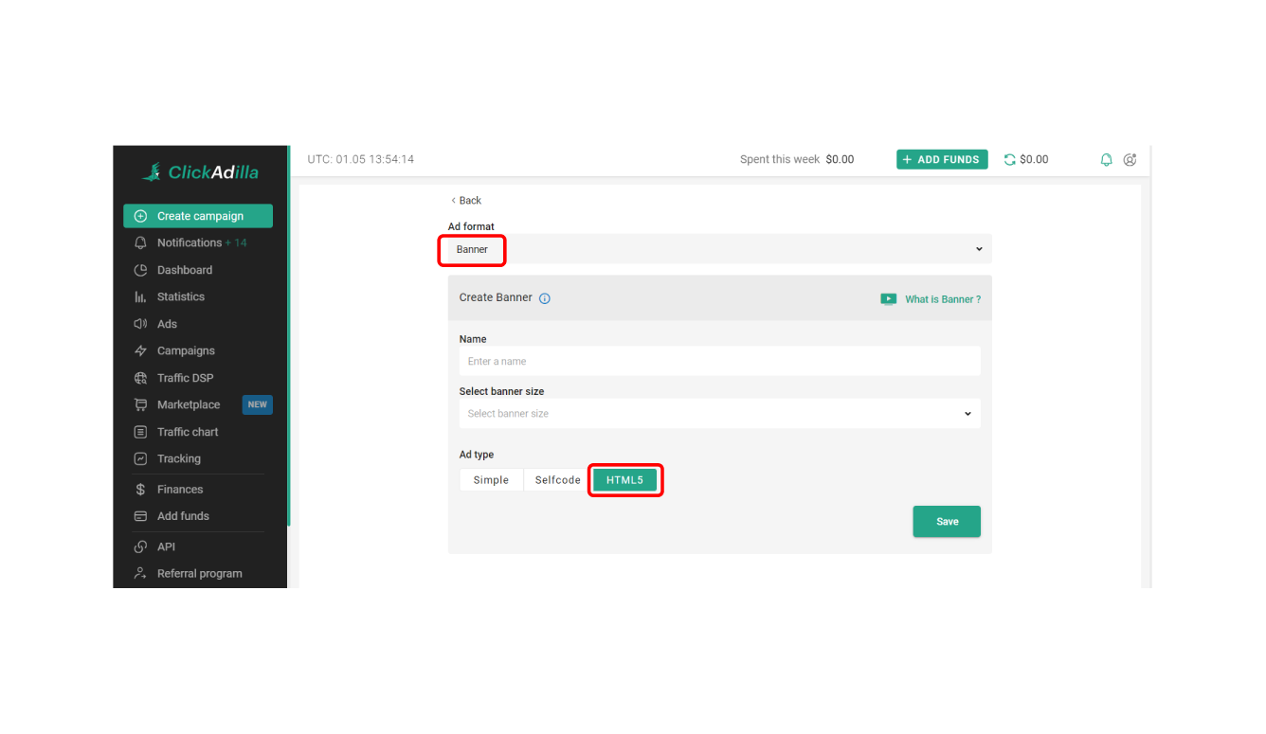Expand the Ad format dropdown
Viewport: 1266px width, 734px height.
tap(719, 249)
